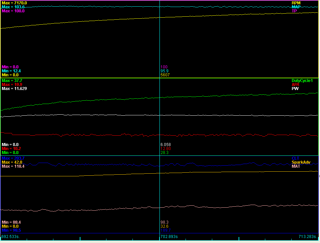Click the Max = 7170.0 readout

pyautogui.click(x=14, y=3)
